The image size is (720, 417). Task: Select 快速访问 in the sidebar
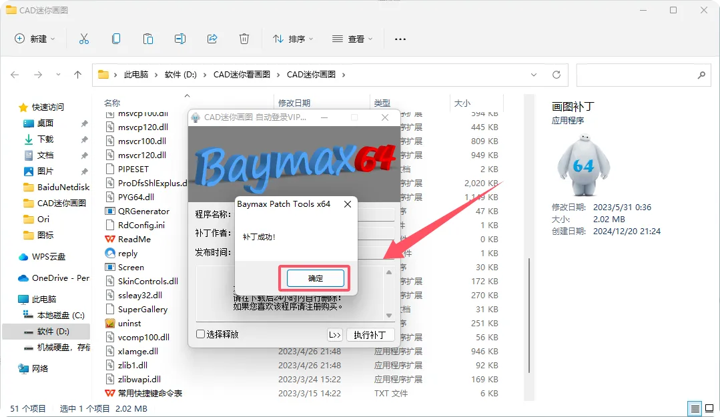[x=48, y=107]
